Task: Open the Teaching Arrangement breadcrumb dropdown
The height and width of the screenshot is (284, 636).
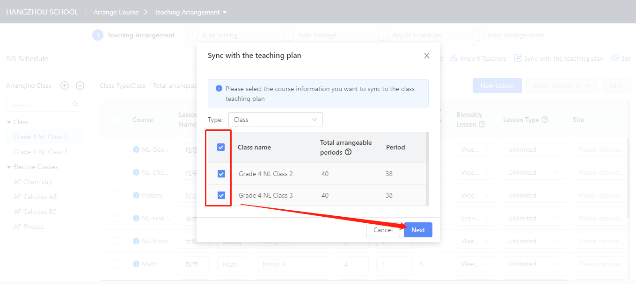Action: [225, 12]
